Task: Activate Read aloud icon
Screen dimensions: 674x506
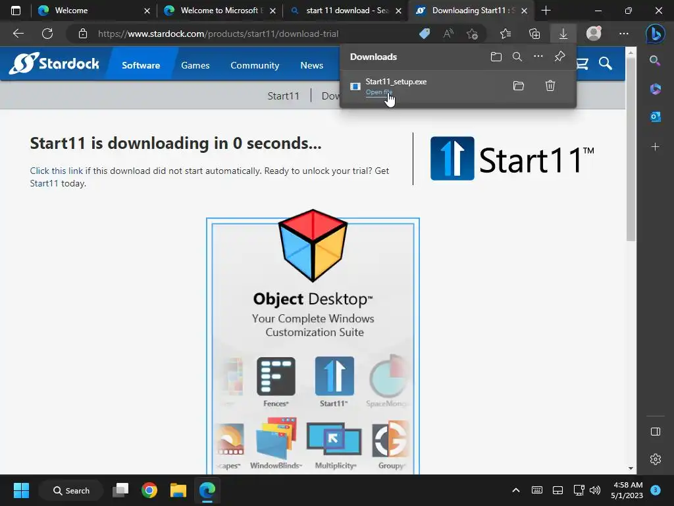Action: (x=448, y=34)
